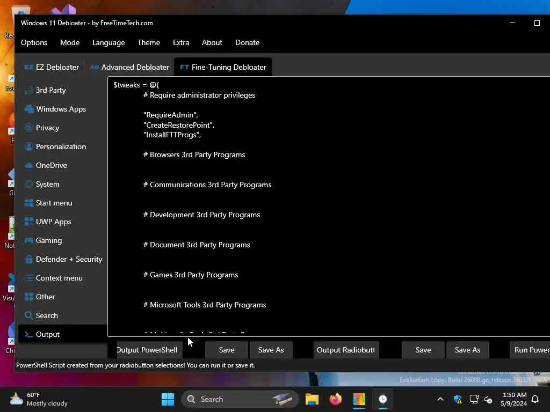Click the Output prompt icon

29,334
